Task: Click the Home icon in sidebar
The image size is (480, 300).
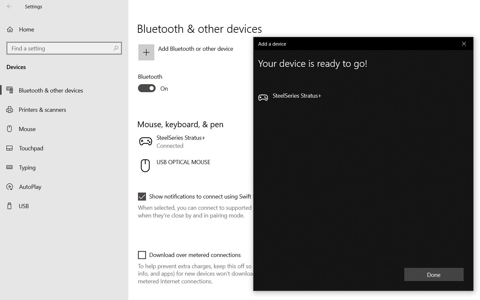Action: coord(10,29)
